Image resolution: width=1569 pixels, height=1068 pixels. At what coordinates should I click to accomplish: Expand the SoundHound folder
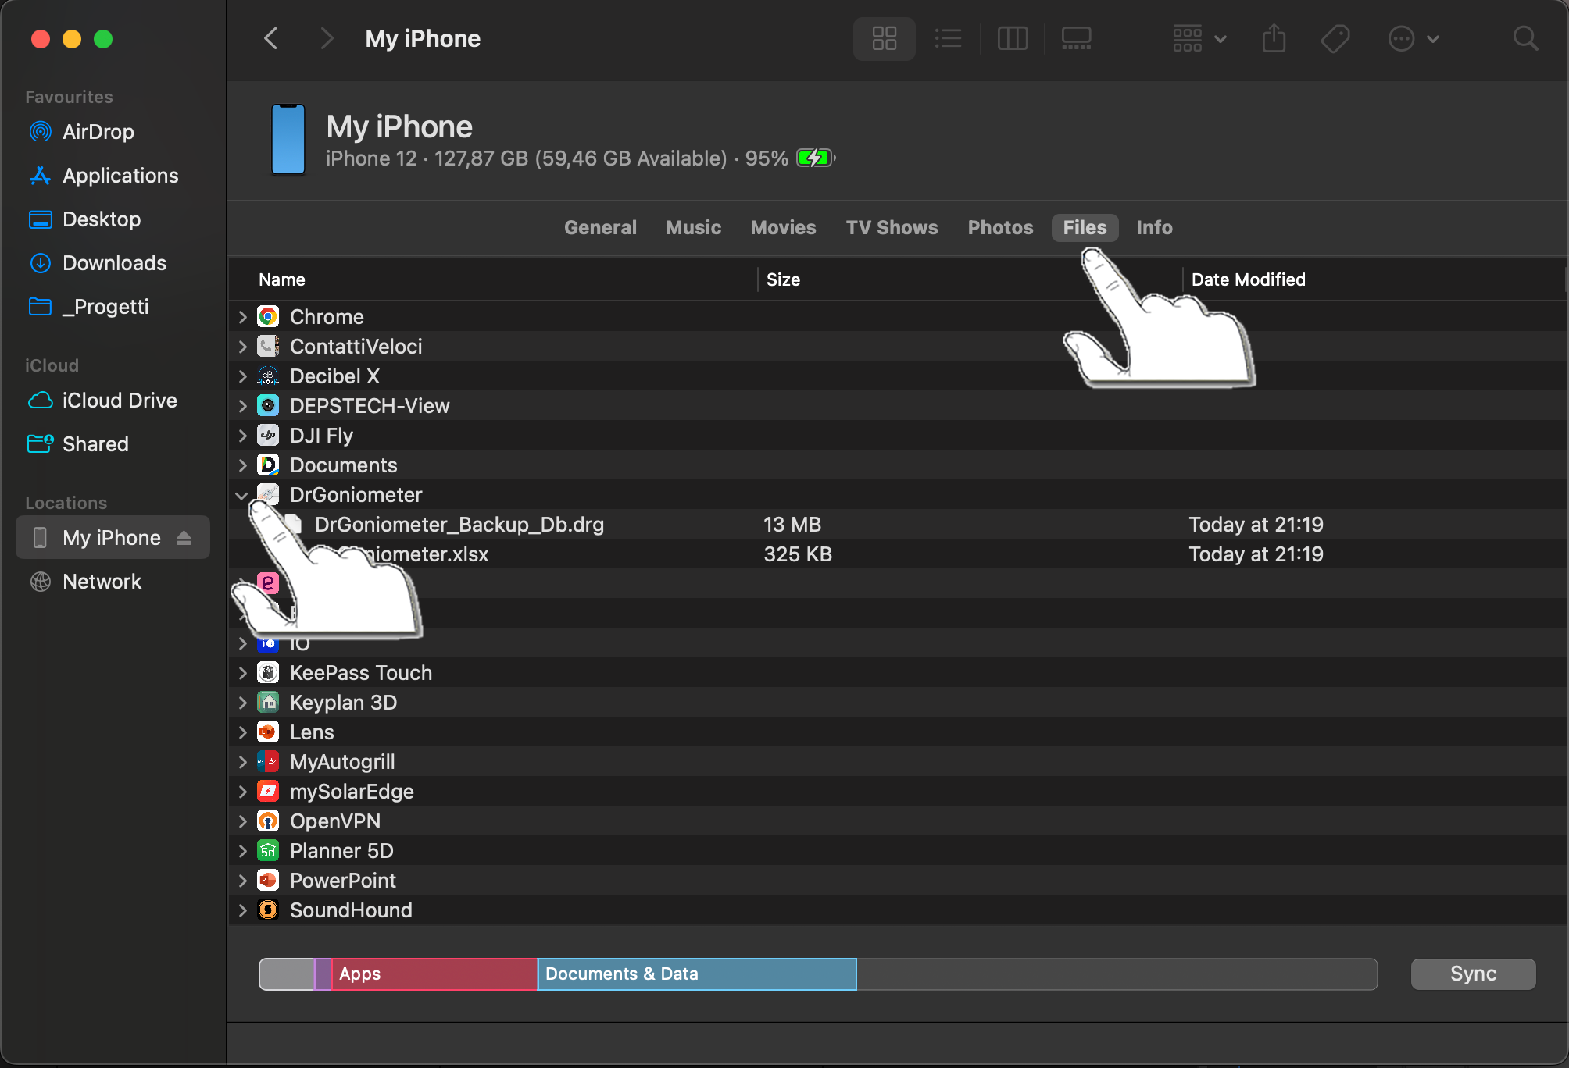click(242, 910)
